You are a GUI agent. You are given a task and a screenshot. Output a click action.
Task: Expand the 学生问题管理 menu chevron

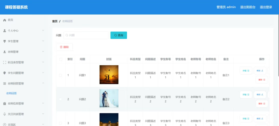(43, 73)
